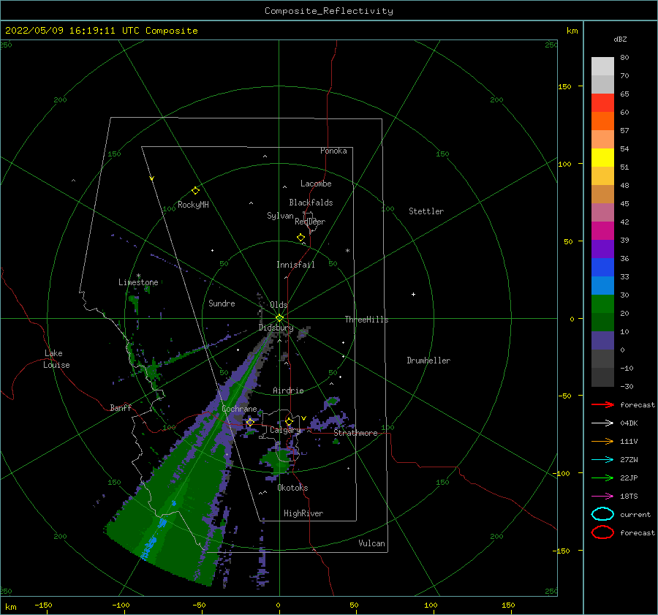Viewport: 658px width, 615px height.
Task: Click the orange 111V arrow in legend
Action: [602, 441]
